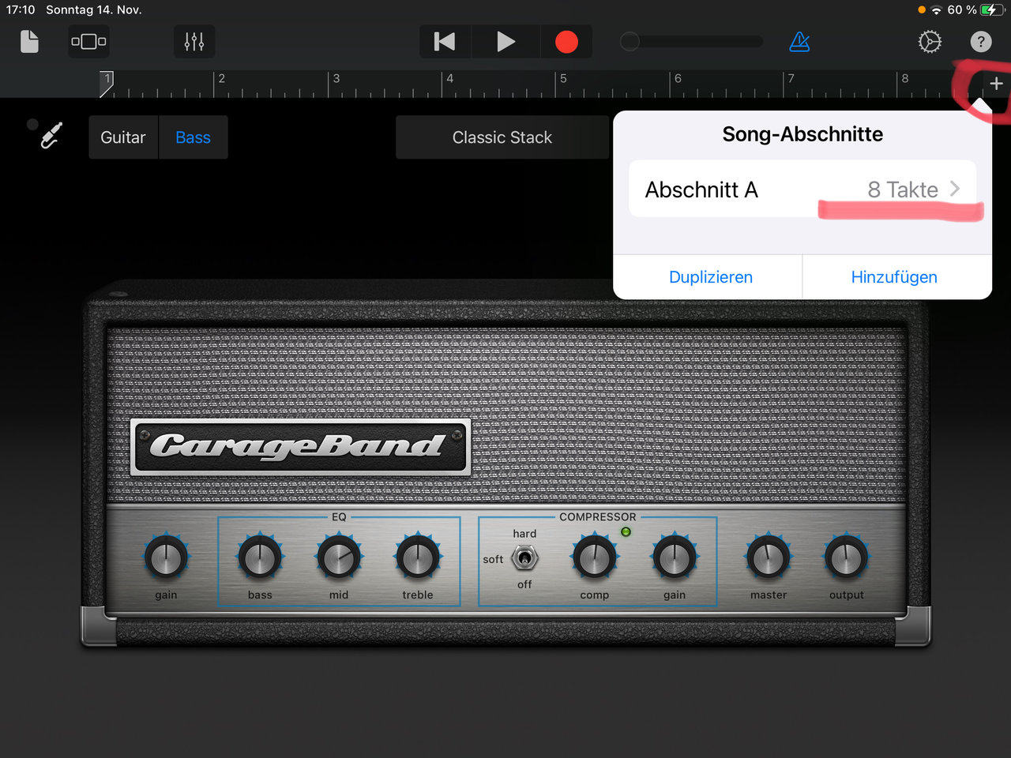Tap the guitar cable input icon
Screen dimensions: 1011x758
point(51,137)
